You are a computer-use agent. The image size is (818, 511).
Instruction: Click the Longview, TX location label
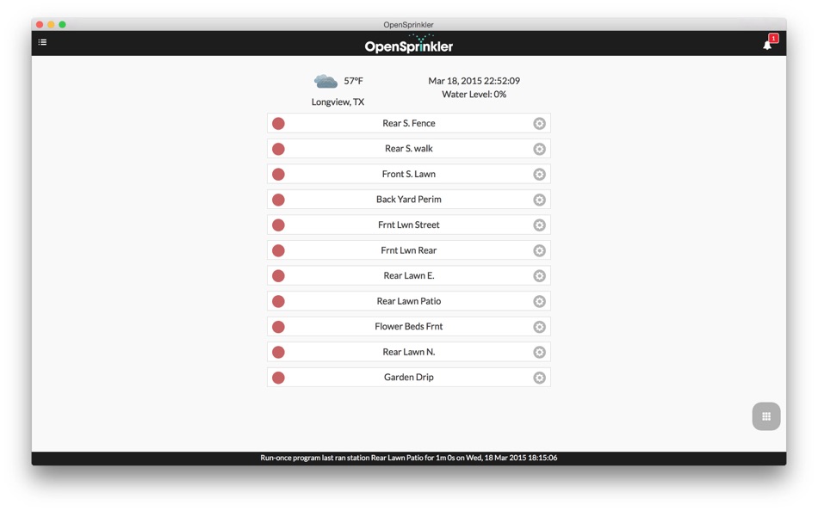click(x=338, y=102)
